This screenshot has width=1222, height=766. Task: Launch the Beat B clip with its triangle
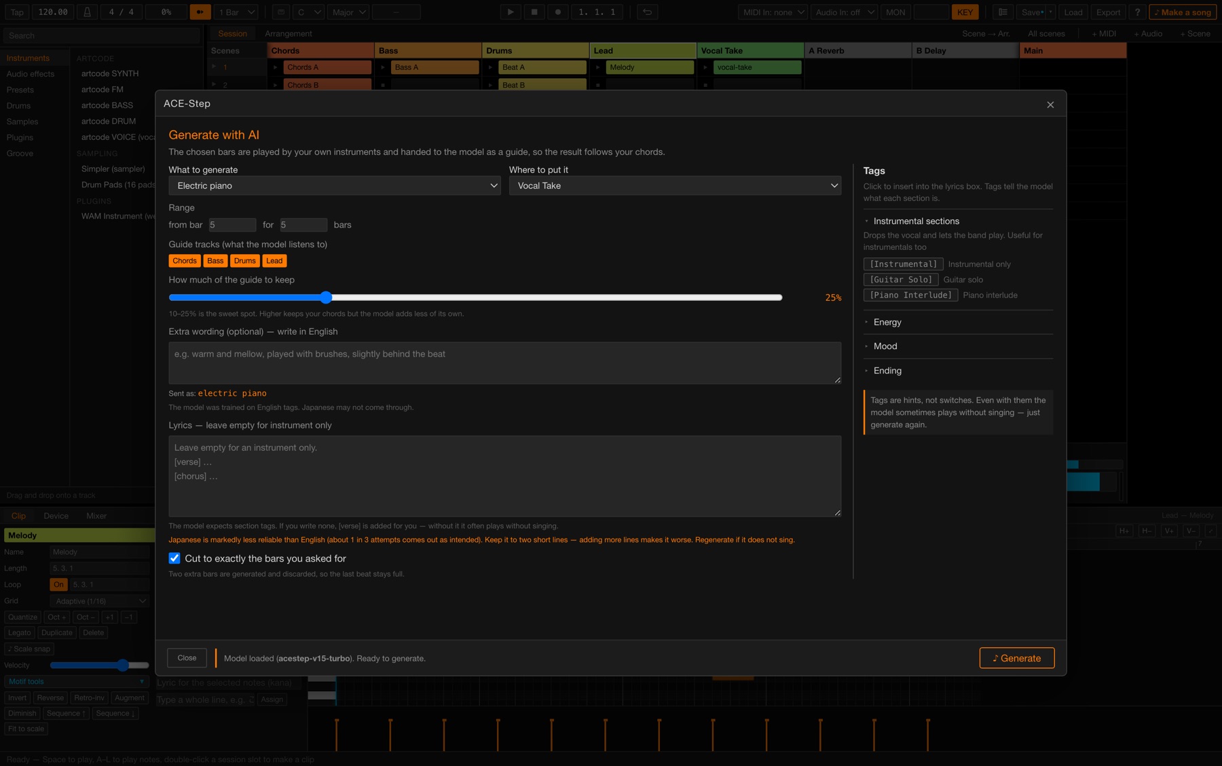[490, 85]
